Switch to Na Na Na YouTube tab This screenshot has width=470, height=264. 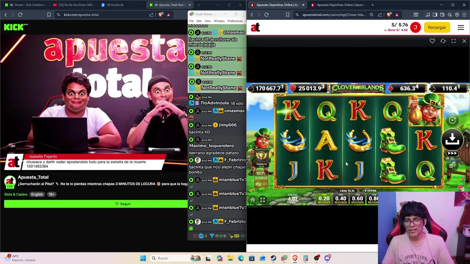(x=73, y=5)
